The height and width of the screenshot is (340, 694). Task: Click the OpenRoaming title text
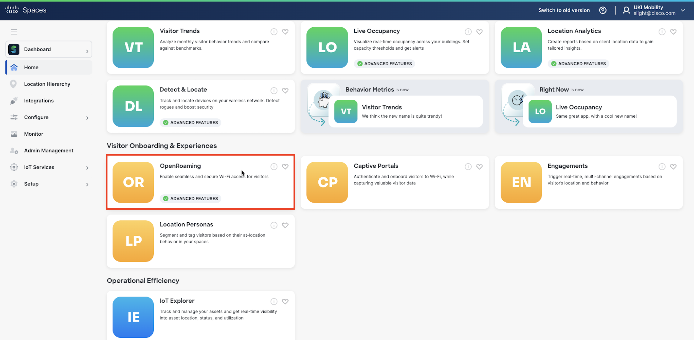180,166
